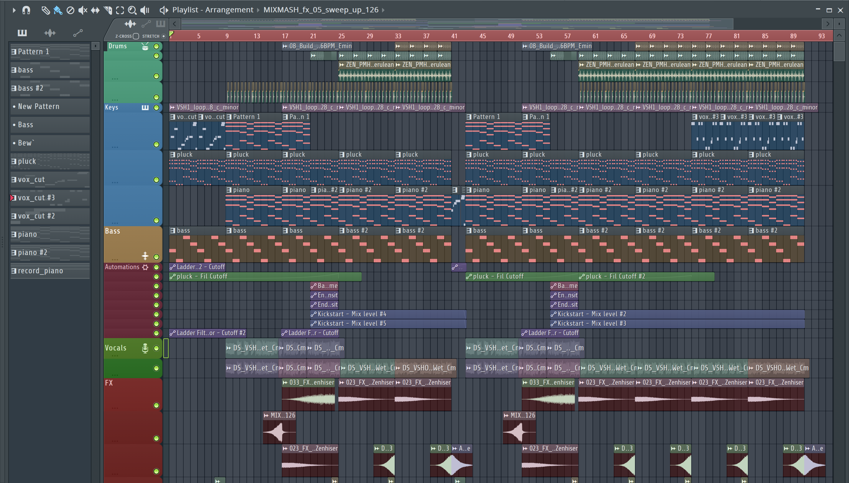
Task: Focus automation clips icon above Z-CROSS
Action: [x=146, y=24]
